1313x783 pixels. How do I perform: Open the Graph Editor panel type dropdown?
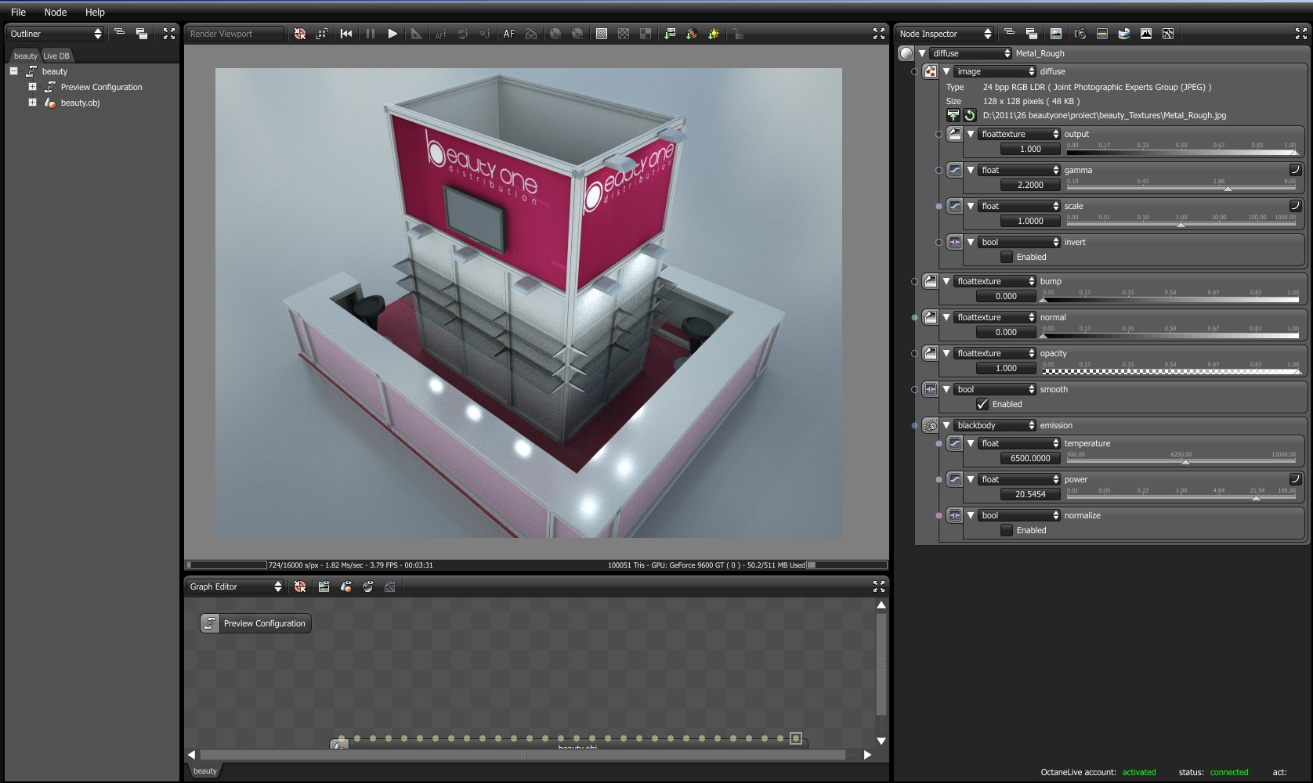(235, 586)
